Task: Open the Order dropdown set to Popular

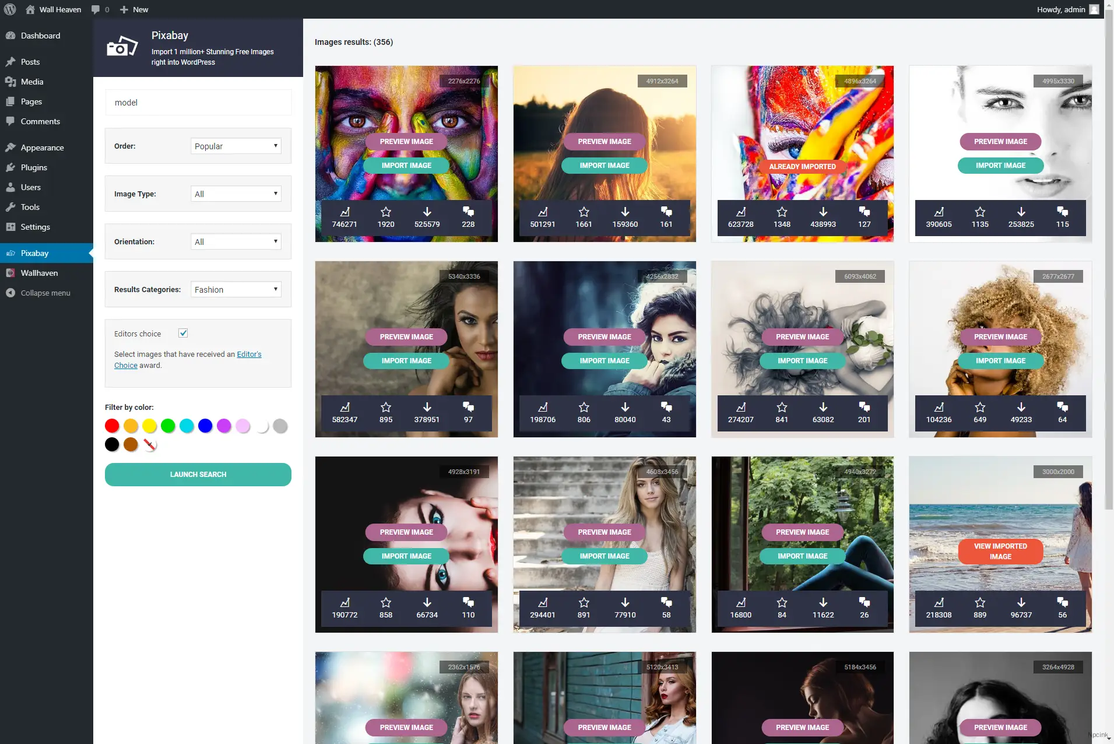Action: [236, 146]
